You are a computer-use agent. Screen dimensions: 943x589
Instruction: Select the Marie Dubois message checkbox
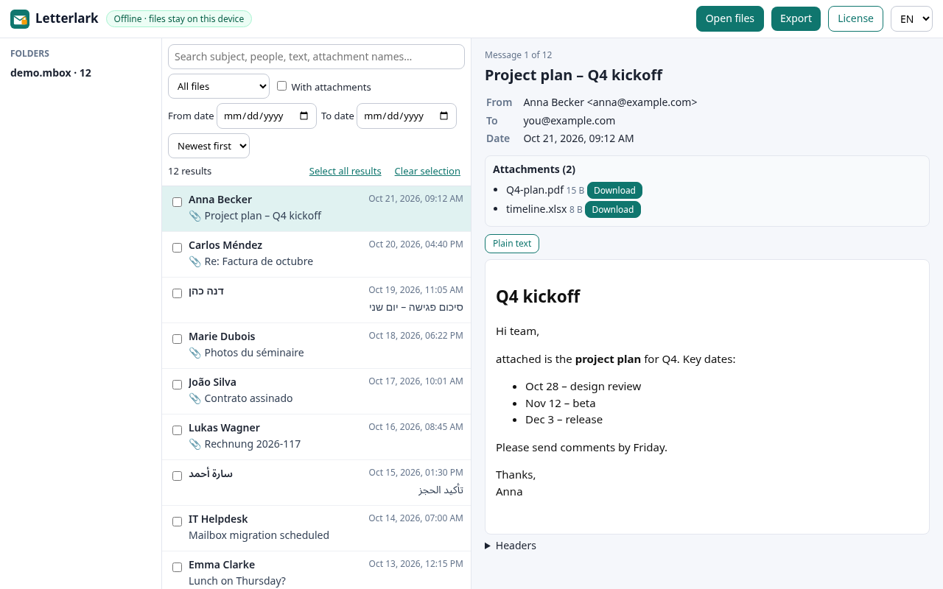(177, 339)
